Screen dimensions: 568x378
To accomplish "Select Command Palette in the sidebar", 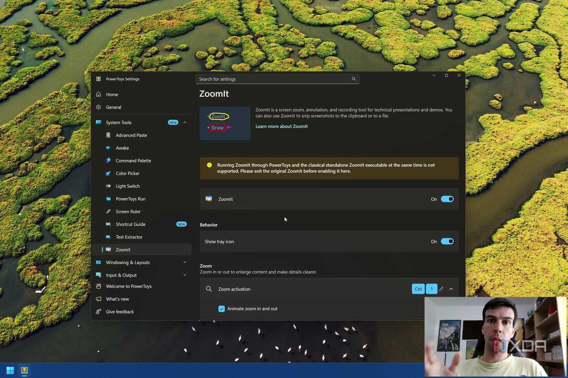I will [x=142, y=160].
